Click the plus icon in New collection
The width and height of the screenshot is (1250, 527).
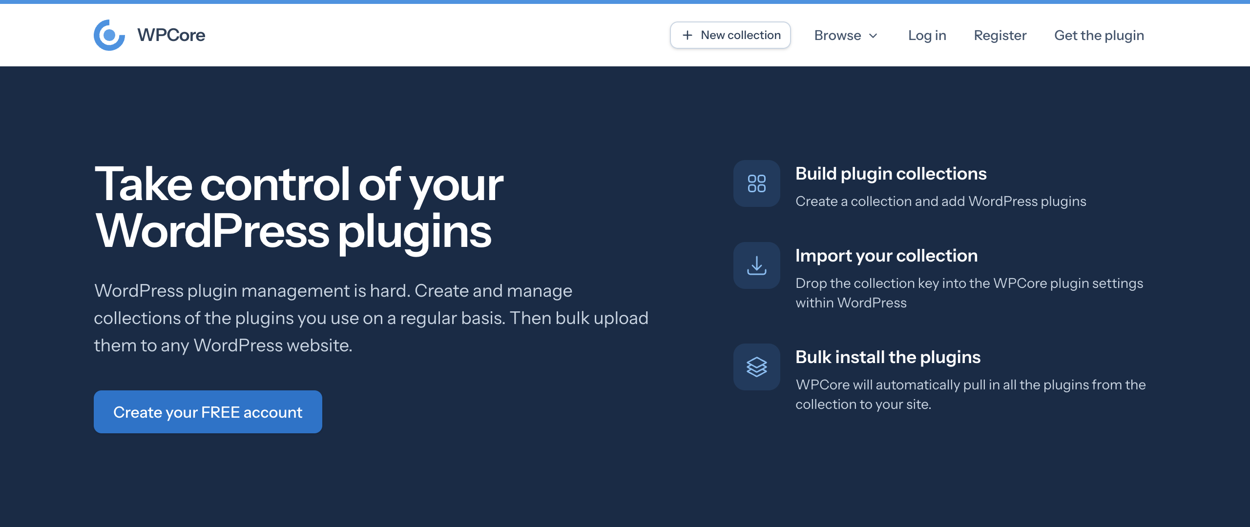687,35
